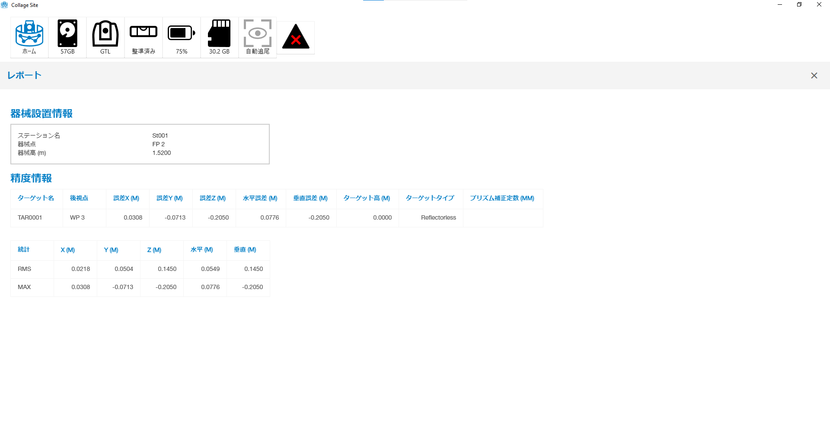Select the GTL instrument icon

tap(105, 37)
